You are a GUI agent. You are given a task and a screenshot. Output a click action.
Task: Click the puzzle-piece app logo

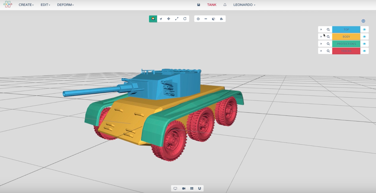tap(8, 5)
